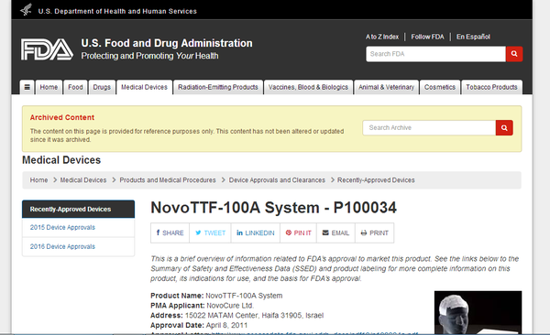Click the NovoTTF-100A System - P100034 heading
Image resolution: width=550 pixels, height=335 pixels.
click(273, 208)
